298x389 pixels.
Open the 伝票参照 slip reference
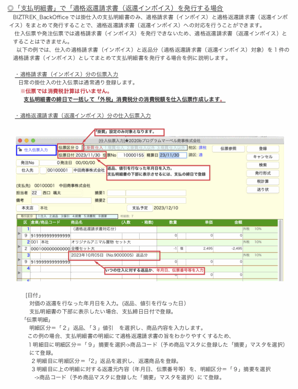tap(228, 149)
